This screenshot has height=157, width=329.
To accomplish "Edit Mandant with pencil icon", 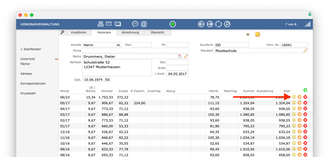I will click(305, 51).
